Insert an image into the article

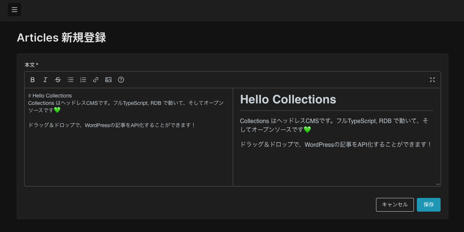108,80
